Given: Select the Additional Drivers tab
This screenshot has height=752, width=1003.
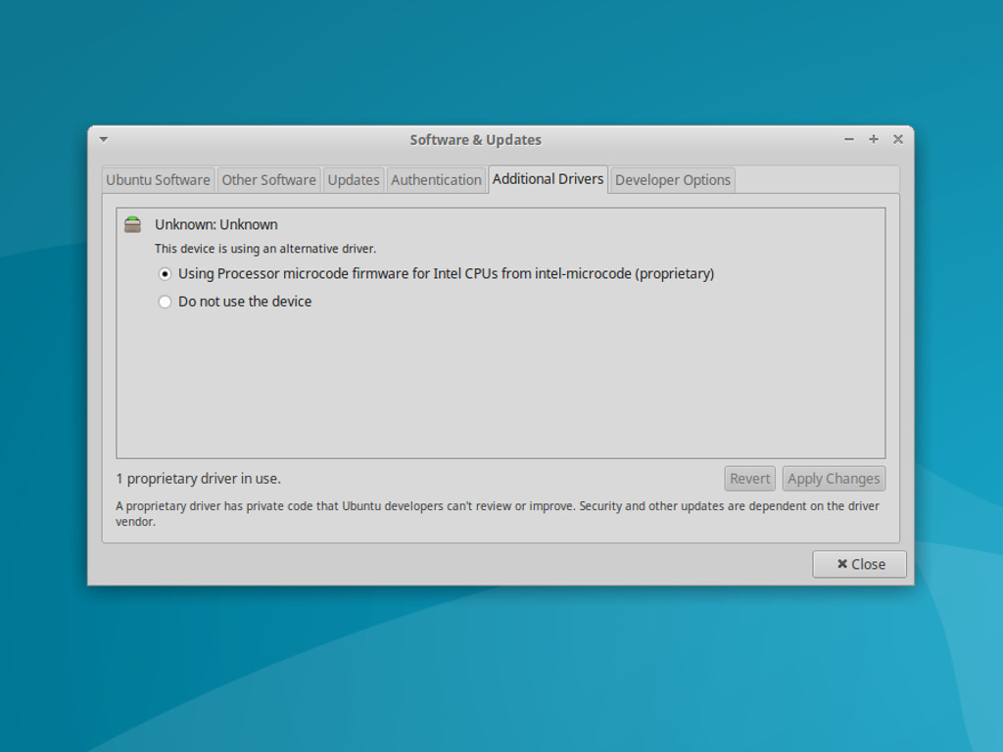Looking at the screenshot, I should pyautogui.click(x=548, y=179).
